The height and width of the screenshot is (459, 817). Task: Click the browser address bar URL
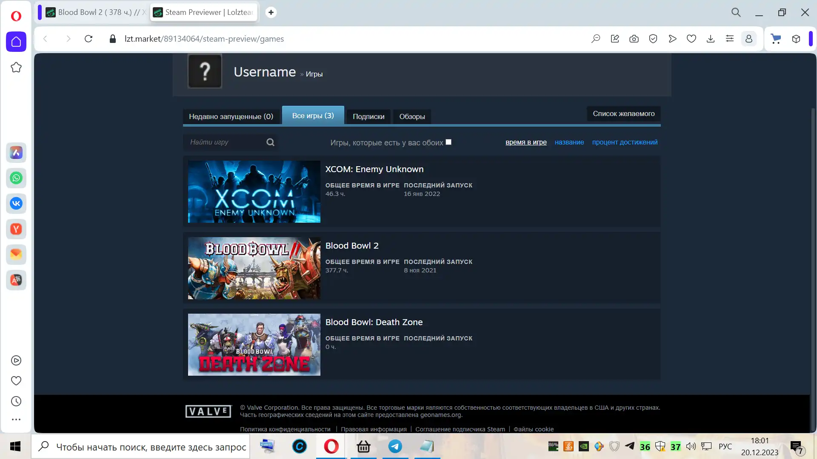[x=204, y=39]
